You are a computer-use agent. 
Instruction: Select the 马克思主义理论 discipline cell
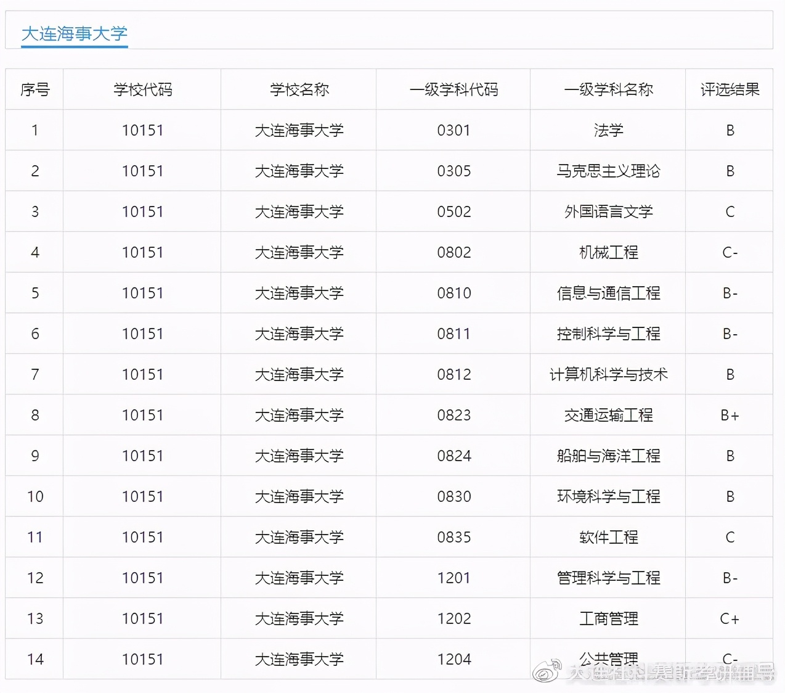pos(608,171)
